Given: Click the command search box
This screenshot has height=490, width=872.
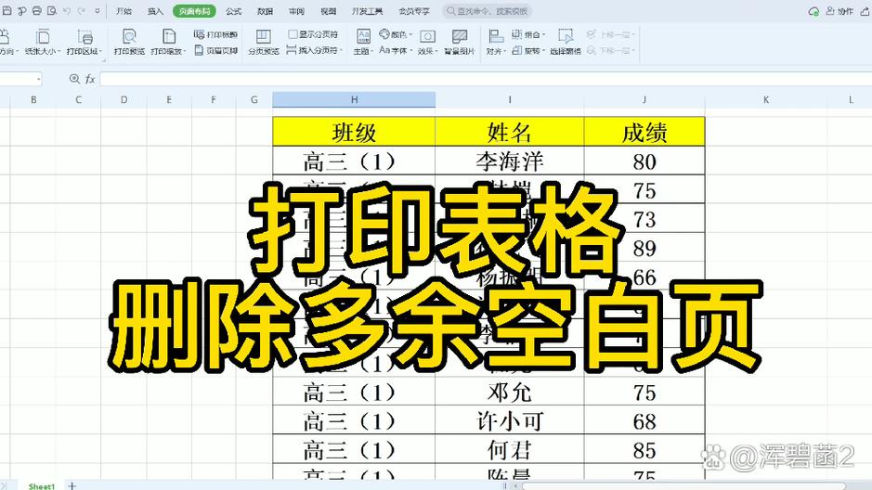Looking at the screenshot, I should pyautogui.click(x=488, y=10).
